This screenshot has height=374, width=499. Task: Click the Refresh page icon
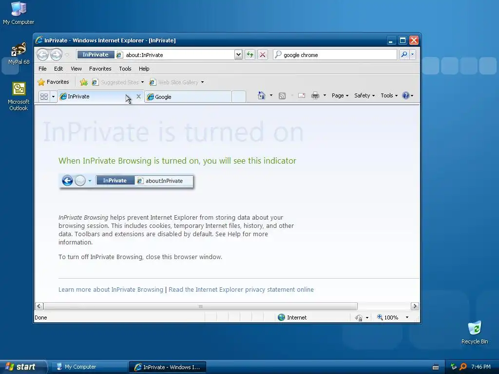click(250, 55)
